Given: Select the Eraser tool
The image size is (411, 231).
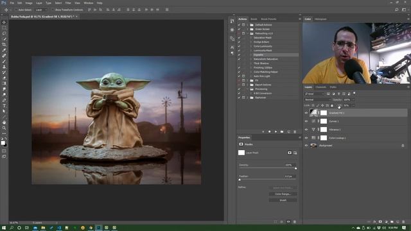Looking at the screenshot, I should tap(4, 78).
